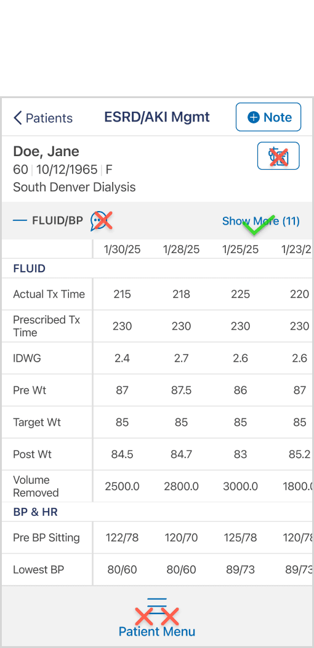
Task: Click the Pre BP Sitting value 122/78
Action: click(x=122, y=538)
